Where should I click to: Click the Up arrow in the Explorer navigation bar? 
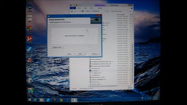pyautogui.click(x=80, y=11)
